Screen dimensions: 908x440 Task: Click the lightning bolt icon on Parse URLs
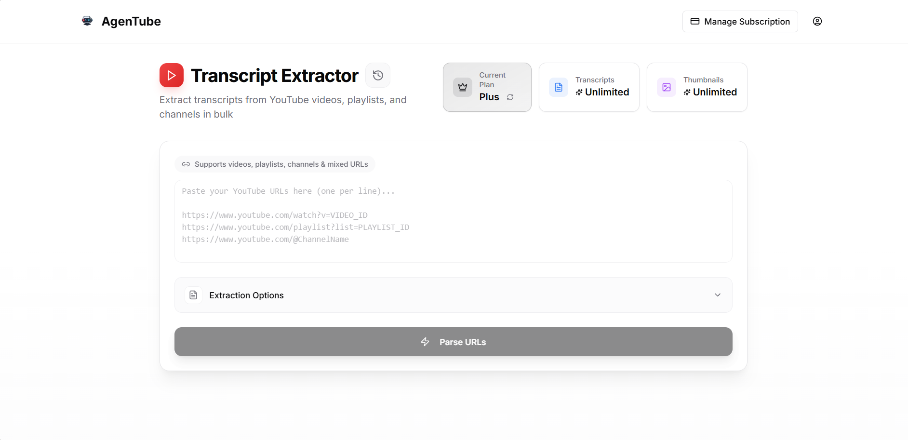pyautogui.click(x=425, y=342)
